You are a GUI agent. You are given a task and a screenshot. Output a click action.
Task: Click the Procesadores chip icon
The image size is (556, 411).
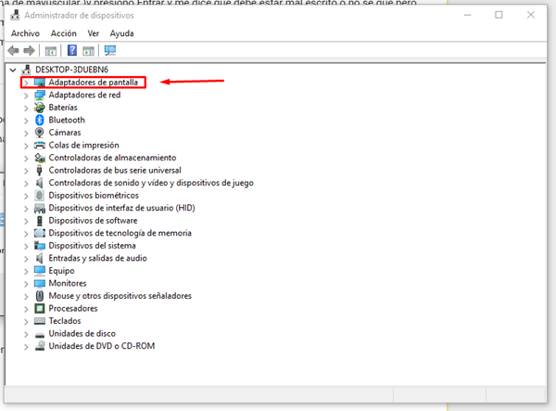coord(40,308)
